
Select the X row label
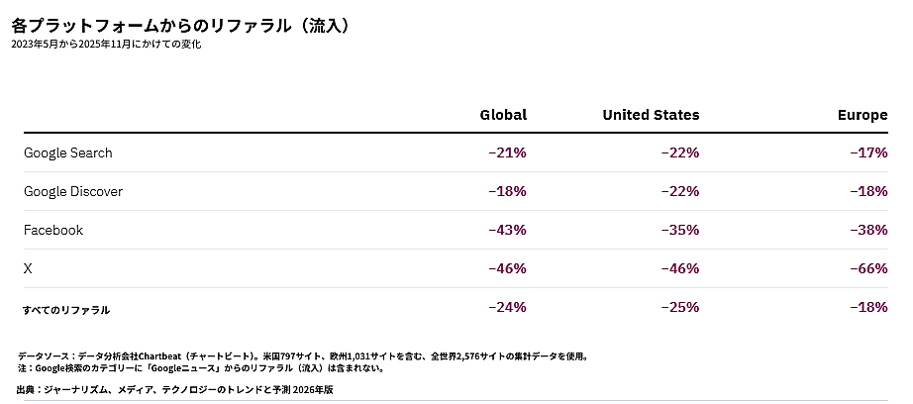pos(29,269)
